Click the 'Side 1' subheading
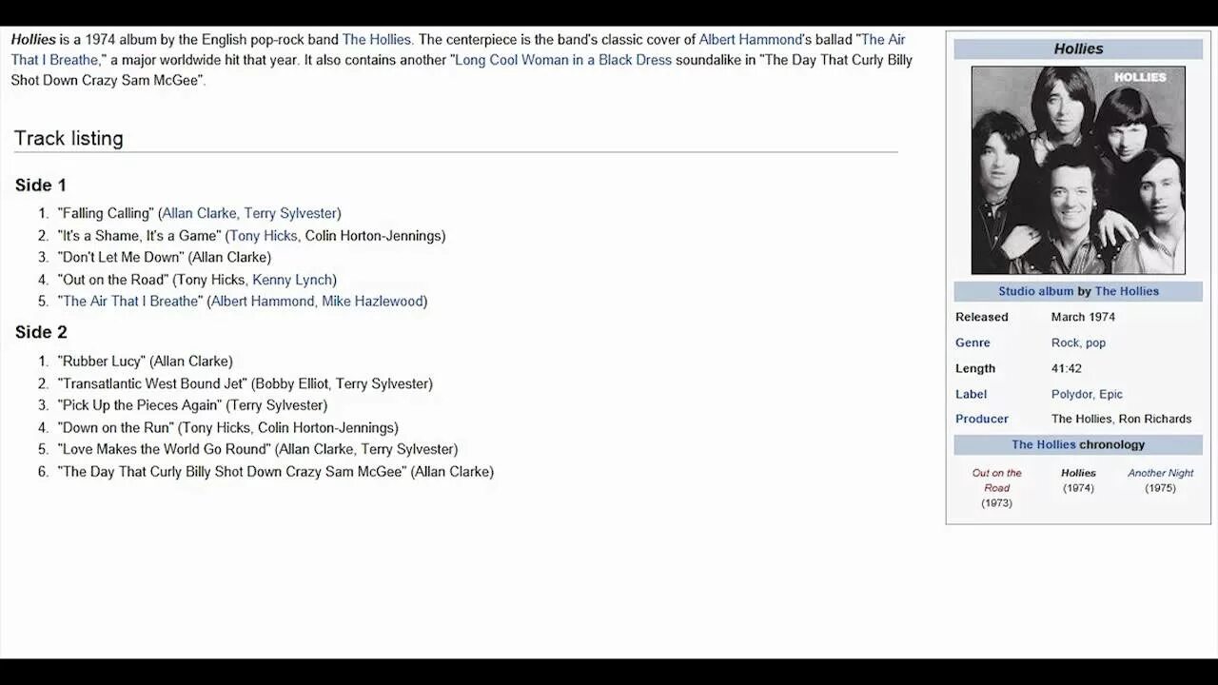This screenshot has width=1218, height=685. pos(41,185)
